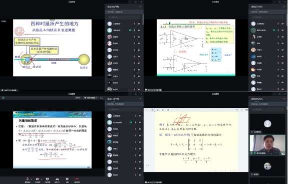This screenshot has height=184, width=288.
Task: Expand the speaker view dropdown above divergence slide
Action: click(x=91, y=98)
